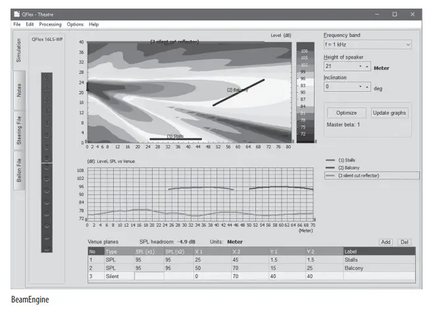Click the SPL headroom -4.9 dB value
The image size is (431, 313).
pos(186,242)
